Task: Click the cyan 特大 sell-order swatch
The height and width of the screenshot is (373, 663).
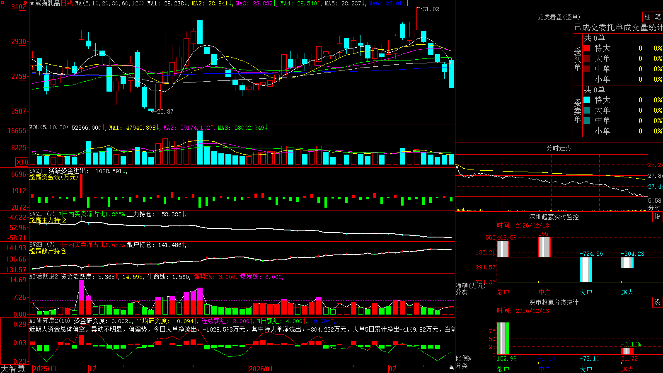Action: 587,100
